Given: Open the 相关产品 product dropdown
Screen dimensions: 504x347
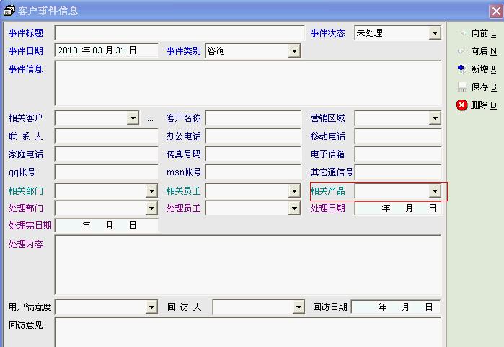Looking at the screenshot, I should [435, 191].
